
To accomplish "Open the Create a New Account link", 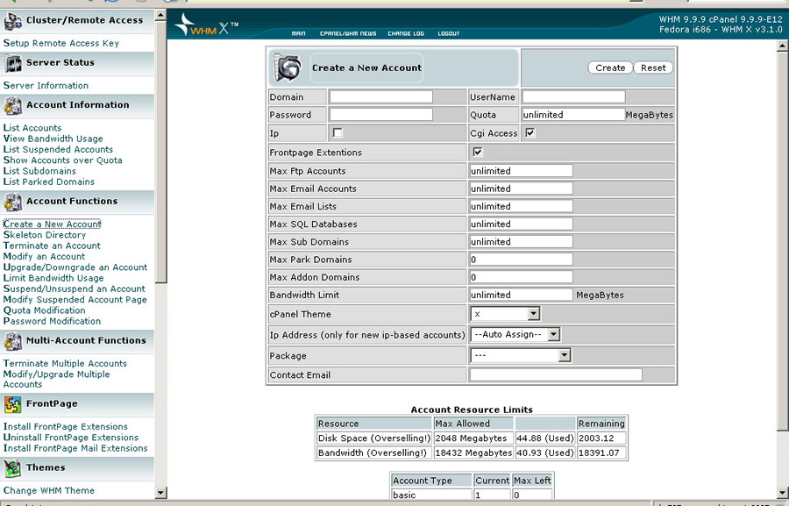I will [53, 224].
